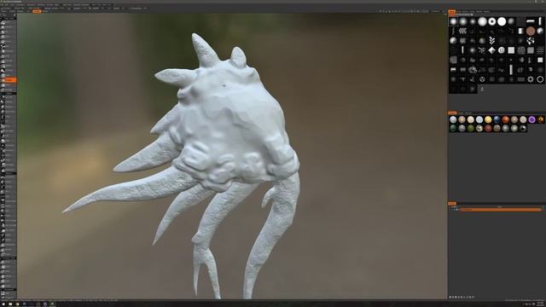Pick the thin ring outline brush alpha

(x=540, y=79)
